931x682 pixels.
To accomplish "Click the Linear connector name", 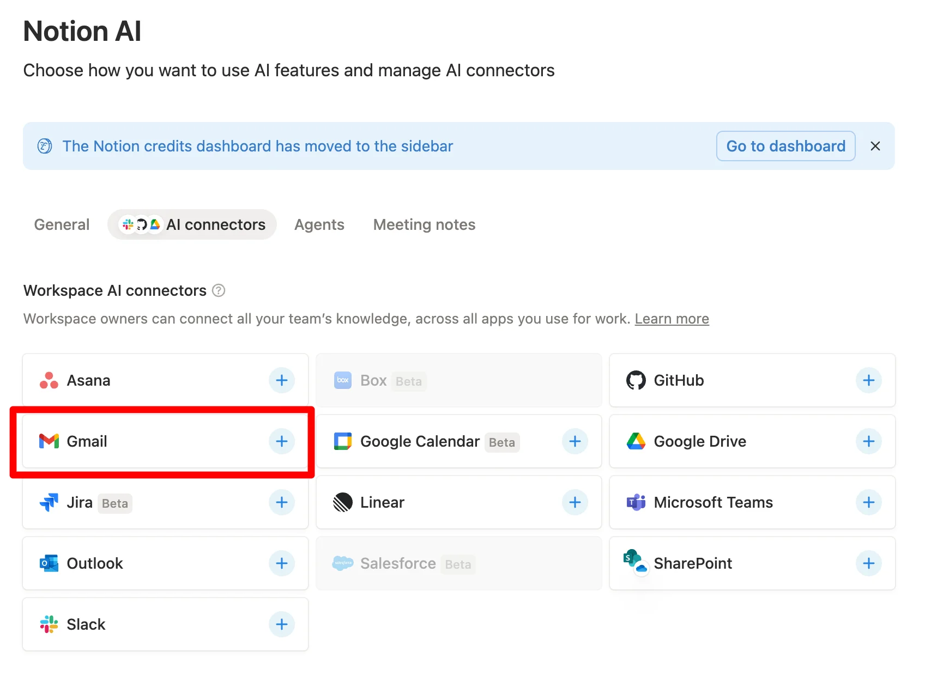I will click(x=383, y=502).
